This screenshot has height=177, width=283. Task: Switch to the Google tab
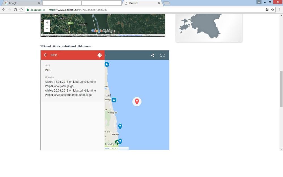(x=21, y=3)
